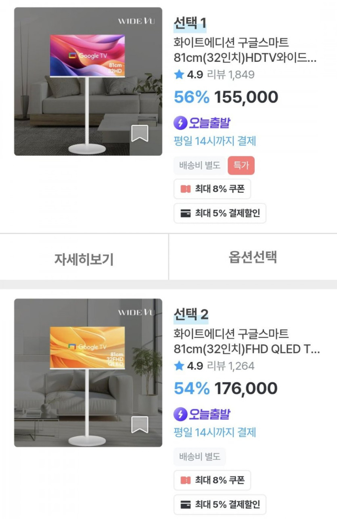Click coupon icon in 선택 1 최대 8% 쿠폰
The height and width of the screenshot is (519, 337).
coord(186,189)
